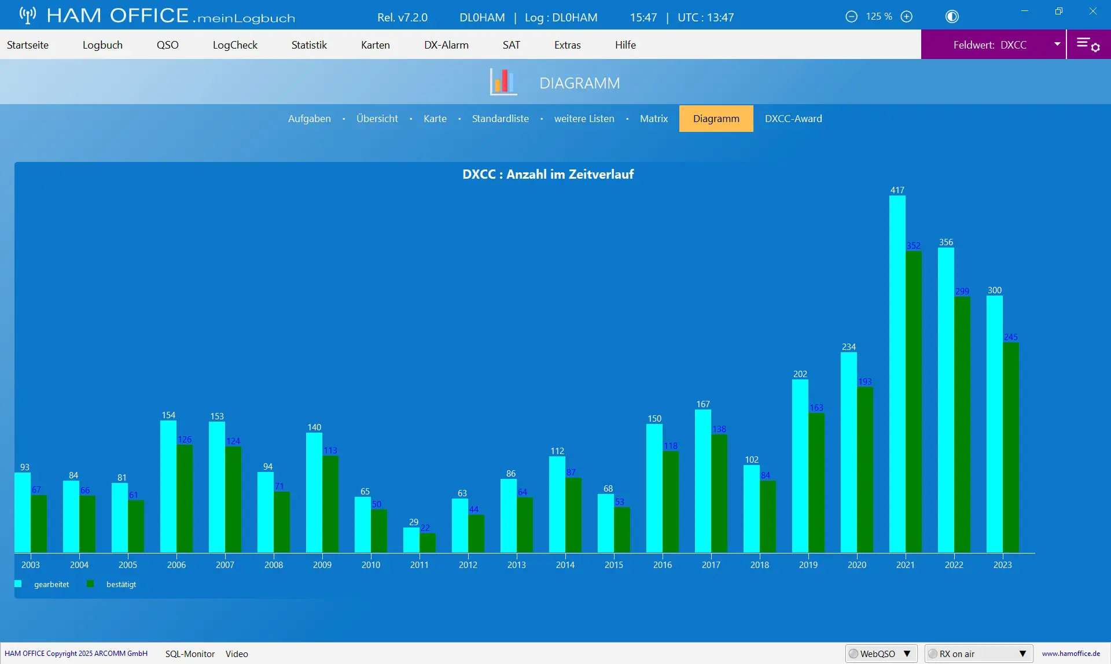Viewport: 1111px width, 664px height.
Task: Open the Hilfe menu
Action: click(x=626, y=45)
